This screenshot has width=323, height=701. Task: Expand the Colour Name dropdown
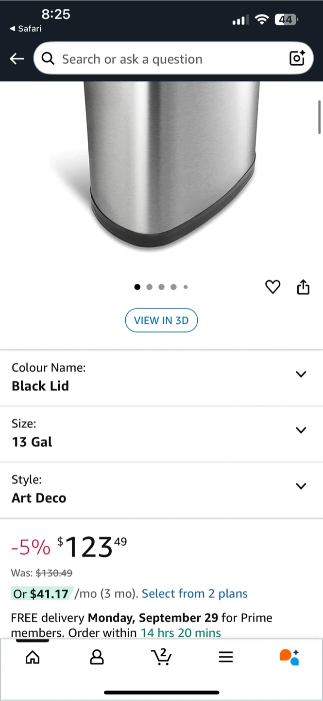tap(301, 374)
